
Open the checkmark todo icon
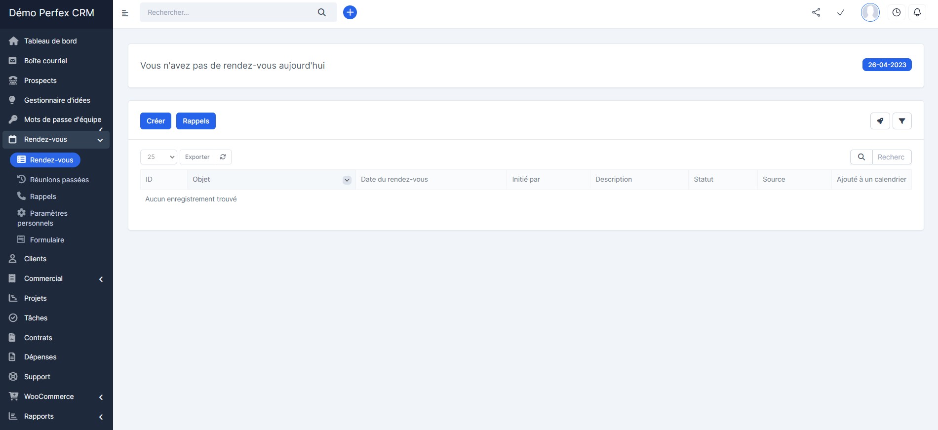[x=841, y=12]
